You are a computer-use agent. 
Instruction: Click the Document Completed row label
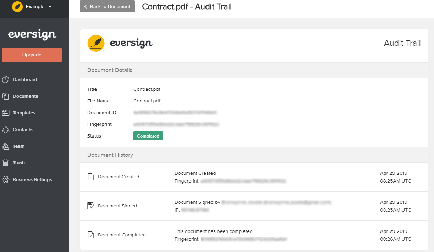tap(122, 235)
